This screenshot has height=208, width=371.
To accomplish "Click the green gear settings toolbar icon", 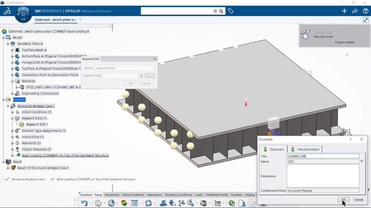I will (x=231, y=203).
